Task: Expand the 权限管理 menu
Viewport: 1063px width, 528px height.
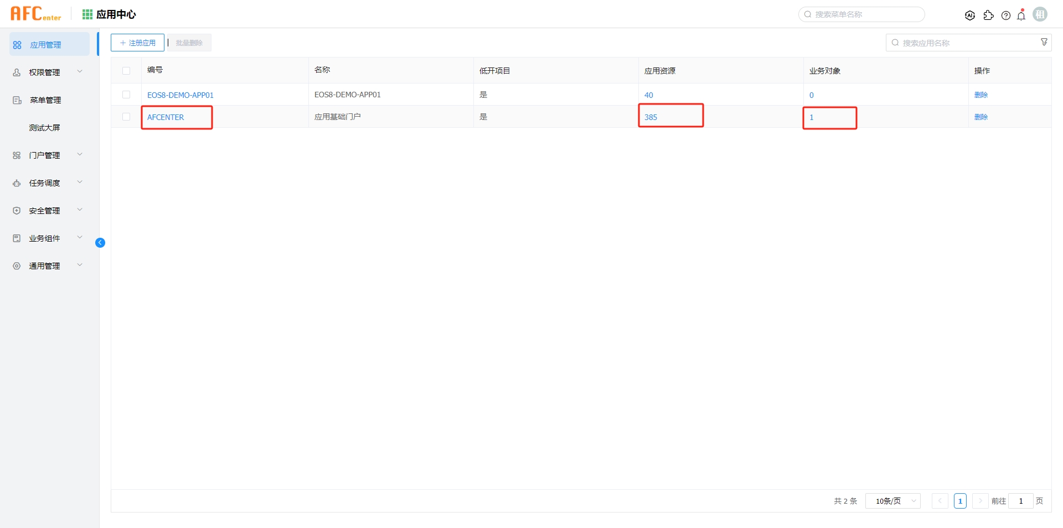Action: point(45,72)
